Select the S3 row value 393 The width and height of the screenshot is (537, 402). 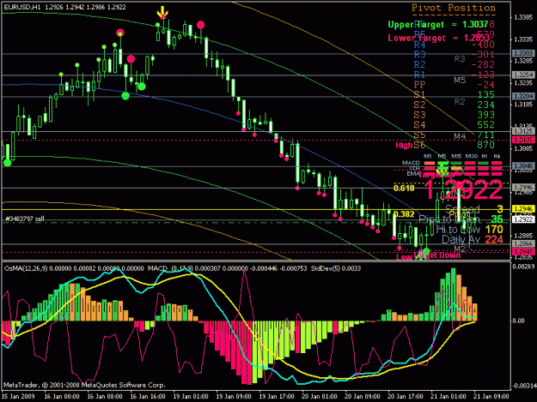coord(486,115)
